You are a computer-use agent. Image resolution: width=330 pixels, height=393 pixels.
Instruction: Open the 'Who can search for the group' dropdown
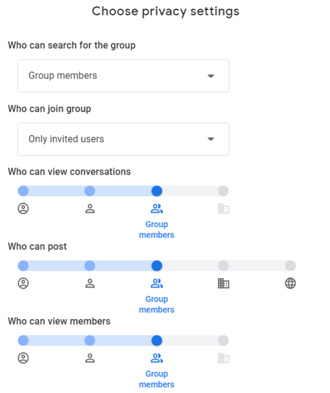(123, 76)
